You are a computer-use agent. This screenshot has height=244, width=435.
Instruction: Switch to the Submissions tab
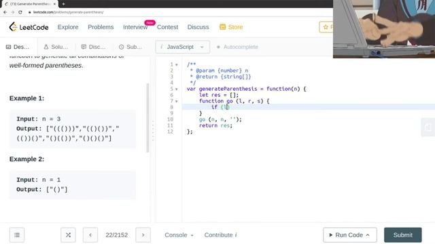click(x=130, y=47)
